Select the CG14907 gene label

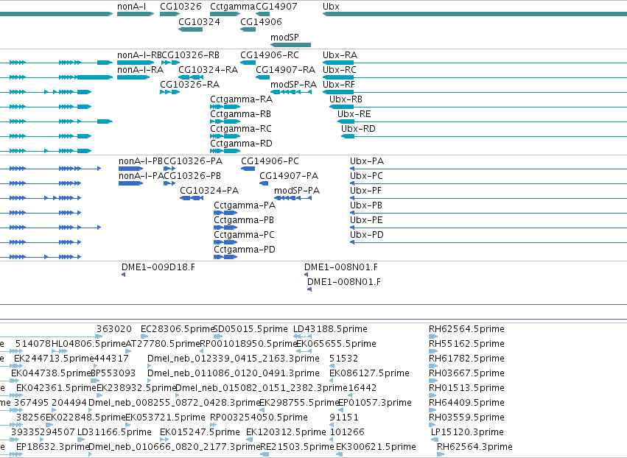(276, 7)
